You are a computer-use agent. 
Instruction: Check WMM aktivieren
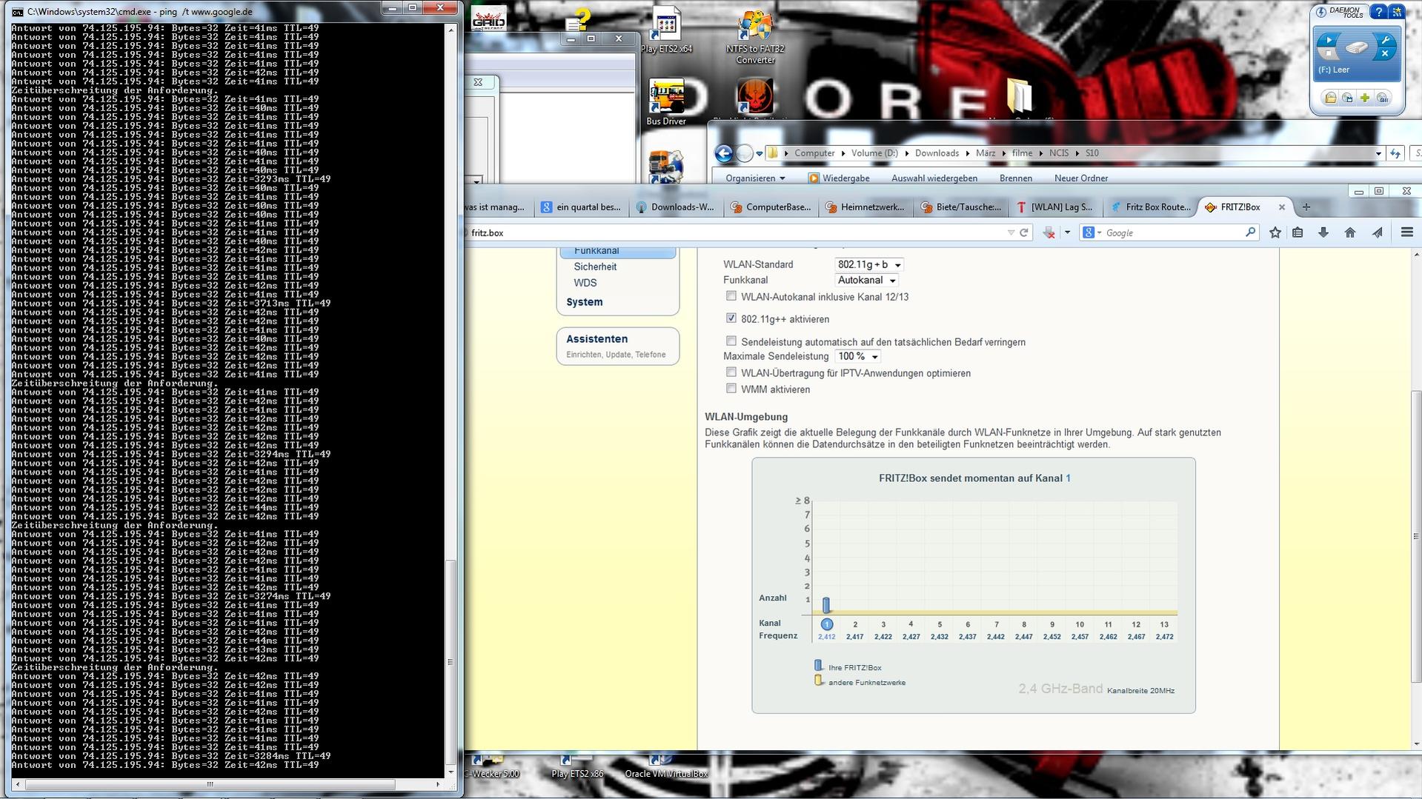pos(731,389)
